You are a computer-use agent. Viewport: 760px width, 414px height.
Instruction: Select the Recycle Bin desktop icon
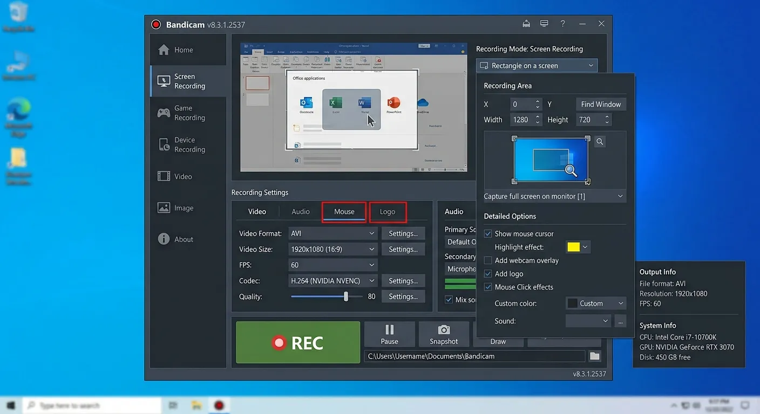click(x=19, y=17)
